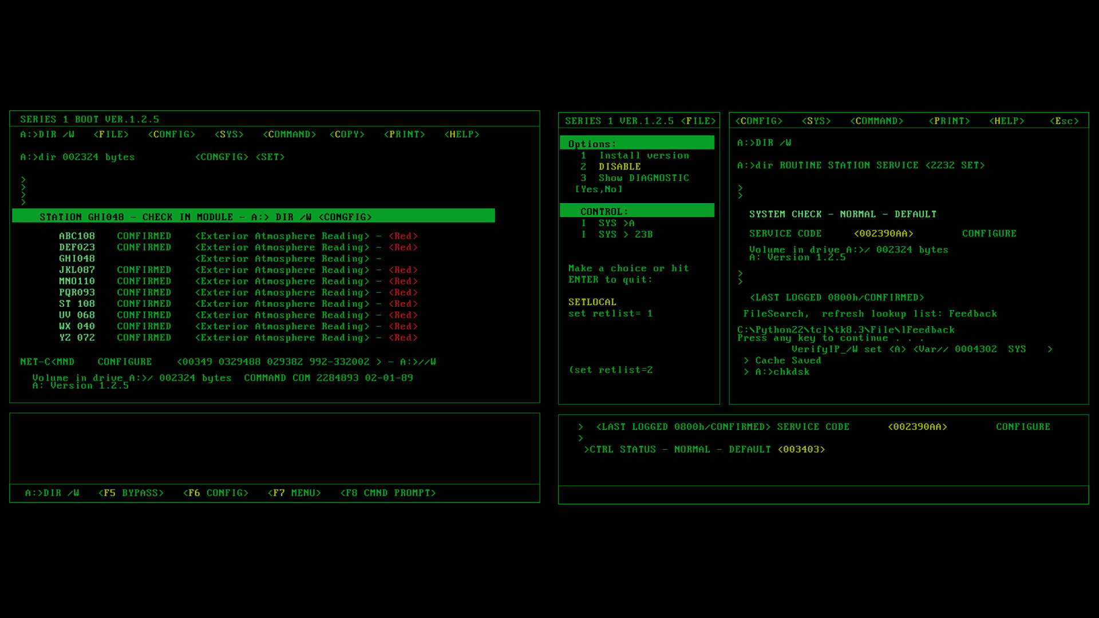Screen dimensions: 1099x618
Task: Click the [Yes,No] prompt
Action: tap(599, 189)
